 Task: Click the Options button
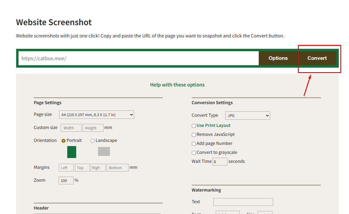point(278,58)
